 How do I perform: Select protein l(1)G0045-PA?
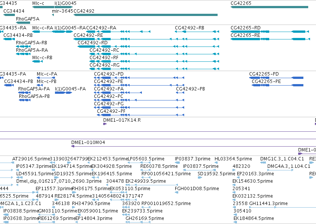tap(63, 93)
